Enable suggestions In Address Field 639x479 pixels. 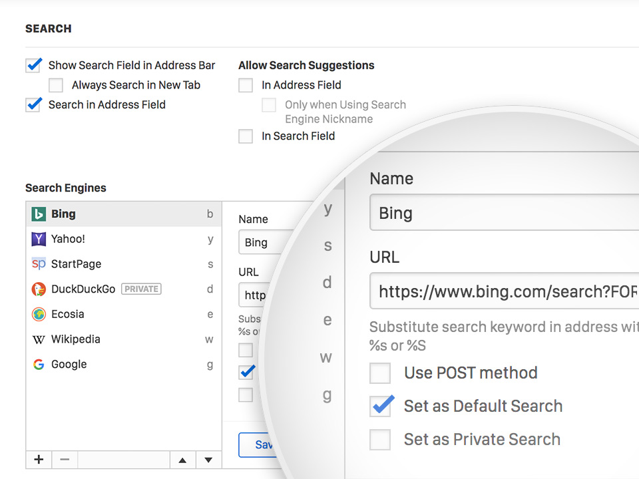[x=246, y=85]
